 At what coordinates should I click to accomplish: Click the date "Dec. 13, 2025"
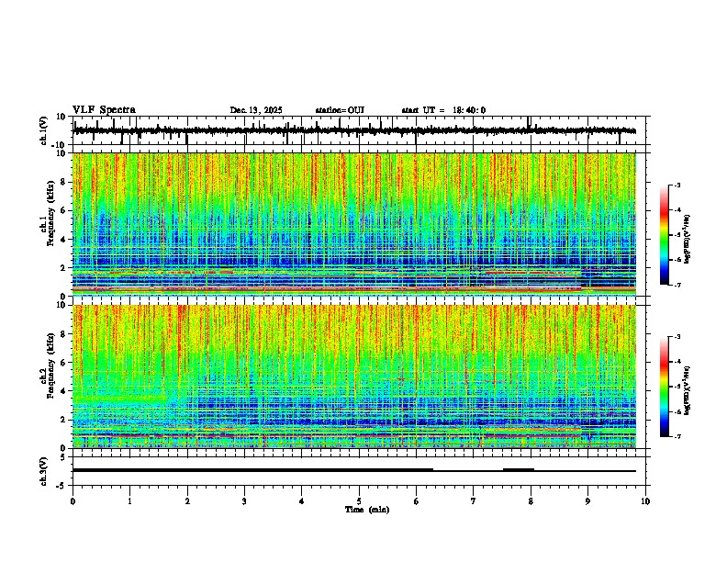[256, 110]
